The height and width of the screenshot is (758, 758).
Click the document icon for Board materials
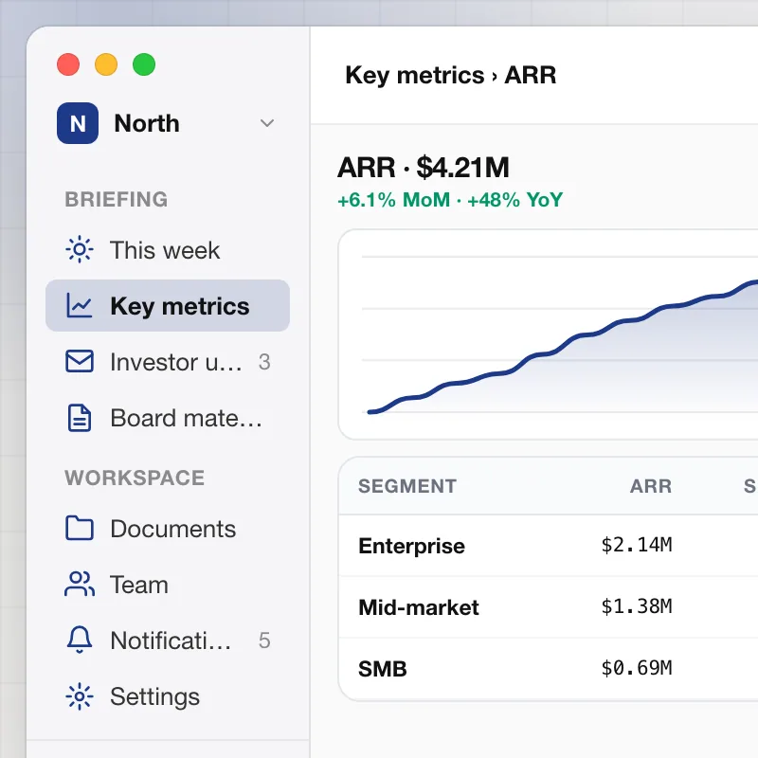80,418
